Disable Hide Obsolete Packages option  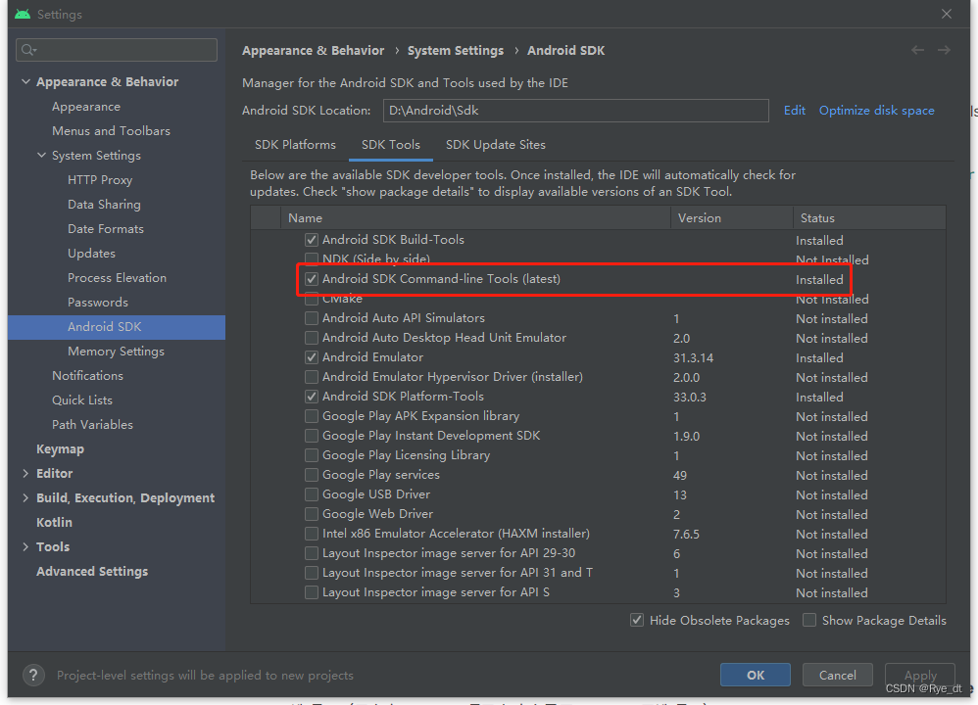click(637, 620)
